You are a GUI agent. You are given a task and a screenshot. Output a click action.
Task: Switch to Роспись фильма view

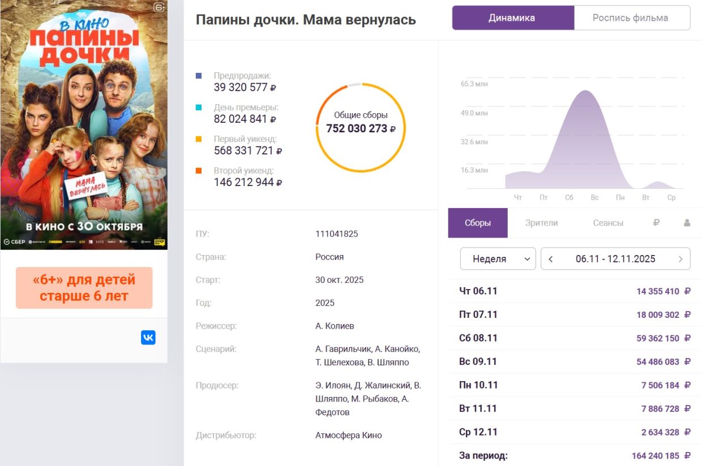[631, 18]
